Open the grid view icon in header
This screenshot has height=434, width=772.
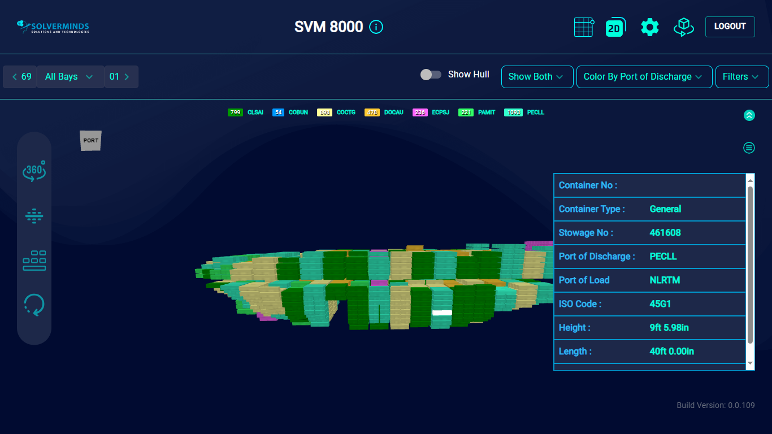[584, 27]
